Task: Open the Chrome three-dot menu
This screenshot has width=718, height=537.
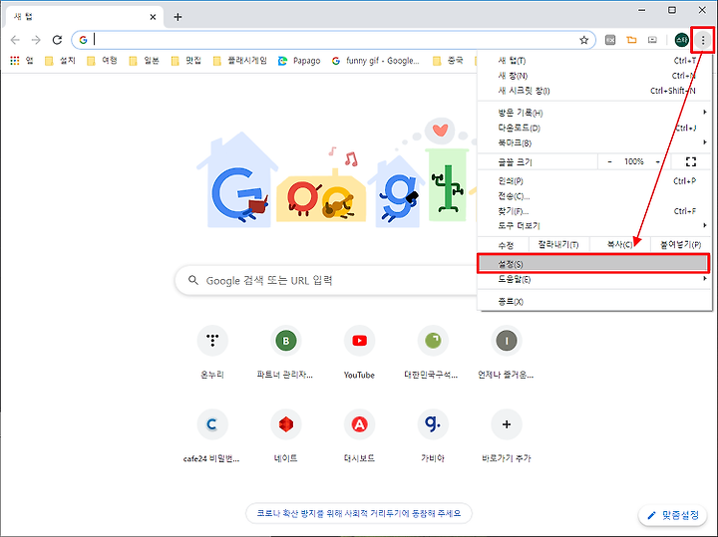Action: click(703, 40)
